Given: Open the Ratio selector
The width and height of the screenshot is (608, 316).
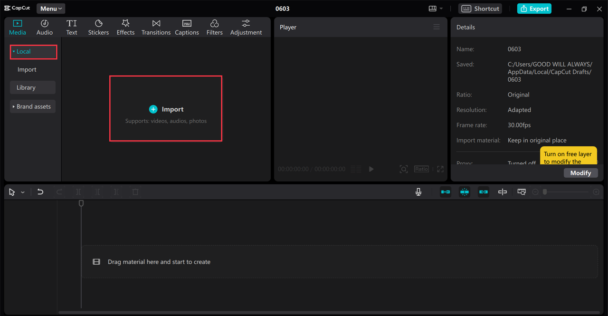Looking at the screenshot, I should click(x=421, y=169).
